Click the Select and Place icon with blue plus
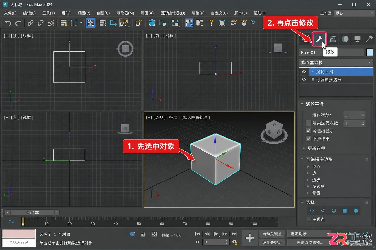This screenshot has height=250, width=376. tap(113, 23)
